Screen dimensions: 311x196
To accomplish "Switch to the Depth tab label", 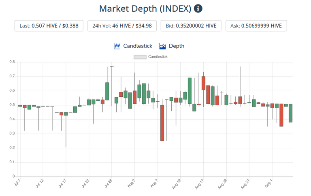I will coord(177,46).
